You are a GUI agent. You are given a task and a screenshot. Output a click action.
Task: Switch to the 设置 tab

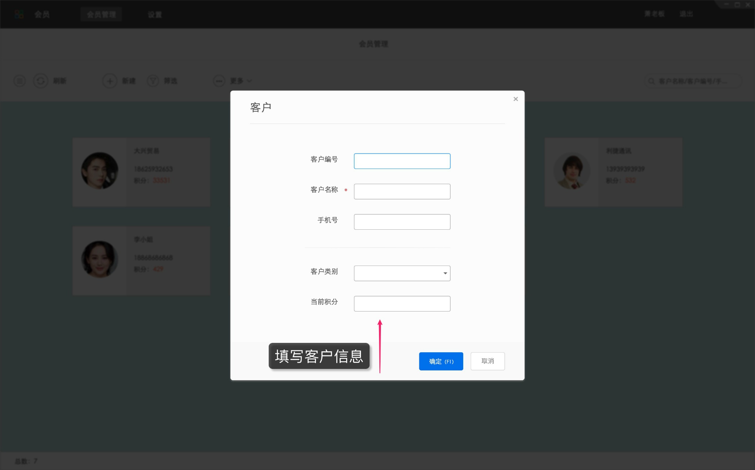click(x=155, y=14)
